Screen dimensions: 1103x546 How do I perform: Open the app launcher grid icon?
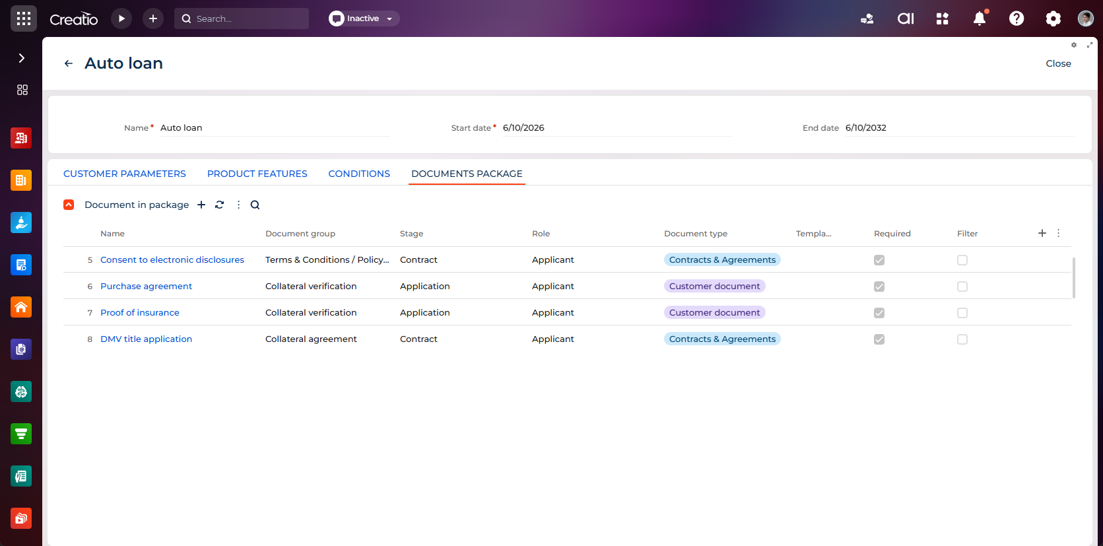click(24, 18)
